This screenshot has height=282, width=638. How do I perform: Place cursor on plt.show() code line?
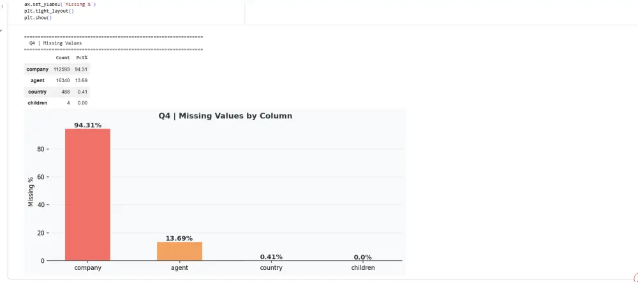click(38, 18)
